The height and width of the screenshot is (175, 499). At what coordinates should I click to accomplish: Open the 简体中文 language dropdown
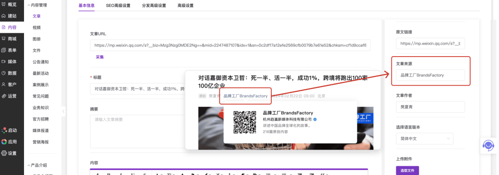click(425, 139)
